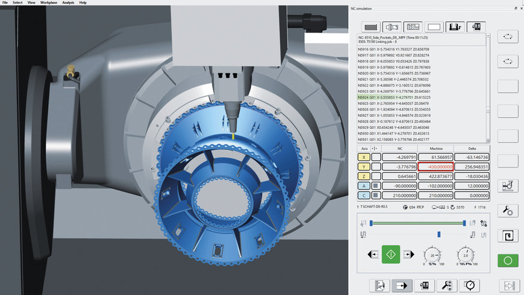Screen dimensions: 524x295
Task: Click the simulation speed dial showing 20
Action: tap(432, 256)
